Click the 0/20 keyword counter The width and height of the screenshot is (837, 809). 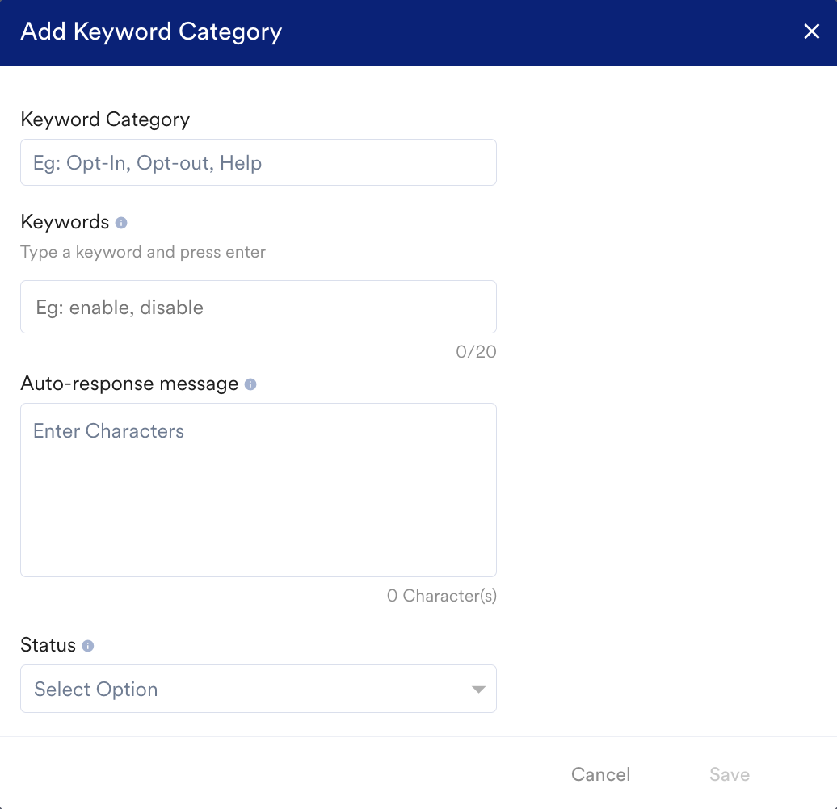tap(476, 352)
